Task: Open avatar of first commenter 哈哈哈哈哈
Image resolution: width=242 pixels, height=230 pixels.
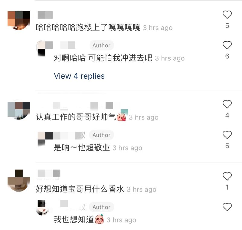Action: point(19,20)
